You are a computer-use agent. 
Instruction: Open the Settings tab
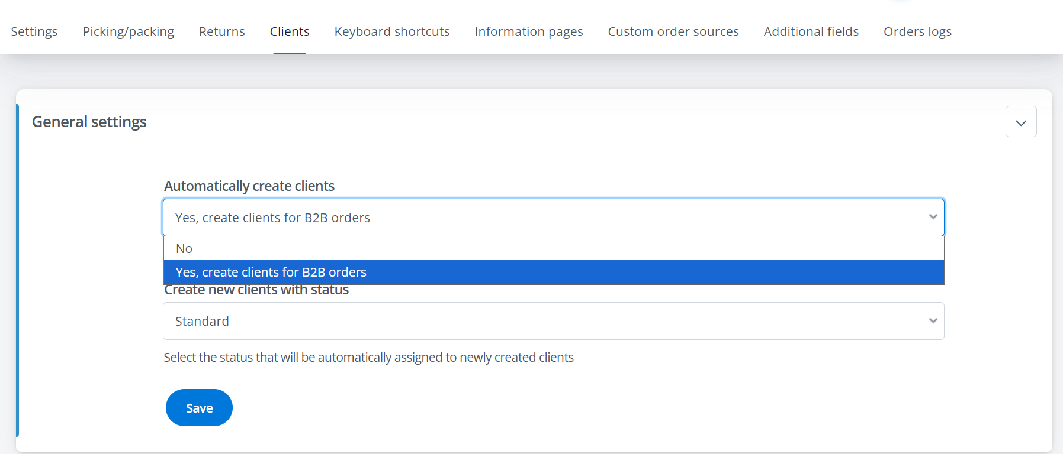[34, 31]
